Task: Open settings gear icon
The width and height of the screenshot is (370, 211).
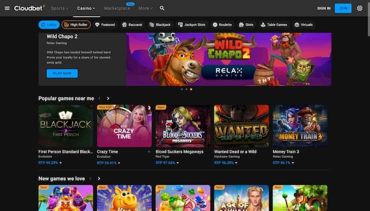Action: pyautogui.click(x=359, y=8)
